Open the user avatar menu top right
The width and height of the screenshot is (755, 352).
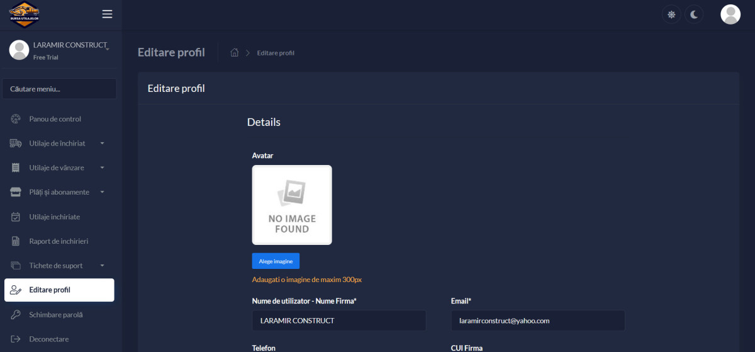(x=730, y=14)
